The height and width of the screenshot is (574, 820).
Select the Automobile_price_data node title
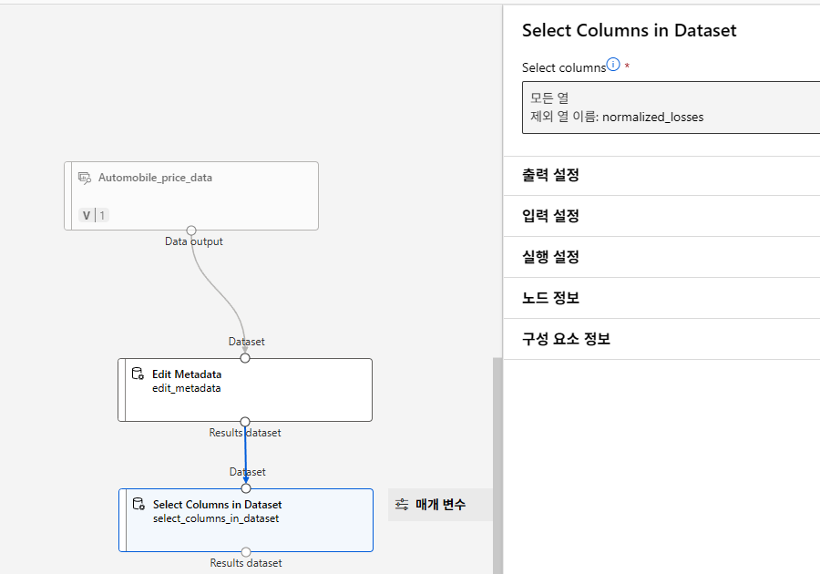155,178
